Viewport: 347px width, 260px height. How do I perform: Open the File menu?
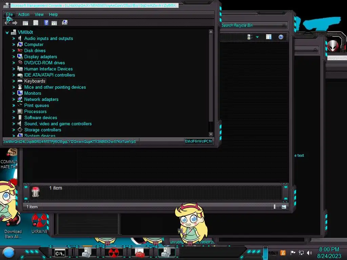[x=9, y=14]
